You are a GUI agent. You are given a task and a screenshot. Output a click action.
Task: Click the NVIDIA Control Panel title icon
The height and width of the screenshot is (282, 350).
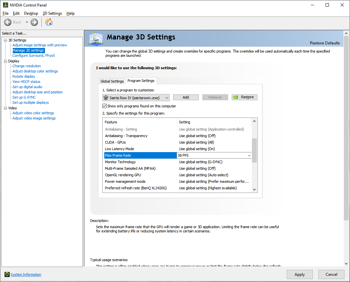pyautogui.click(x=6, y=5)
